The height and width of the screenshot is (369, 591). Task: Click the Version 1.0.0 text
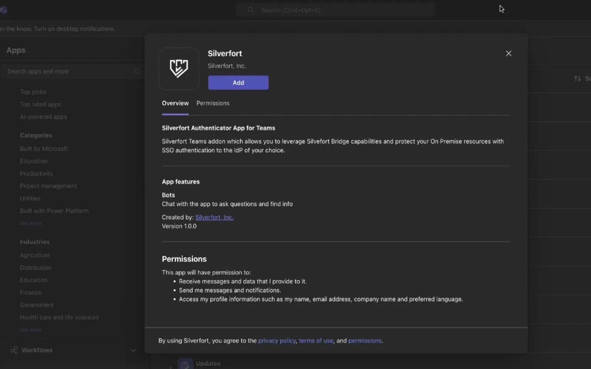tap(179, 226)
